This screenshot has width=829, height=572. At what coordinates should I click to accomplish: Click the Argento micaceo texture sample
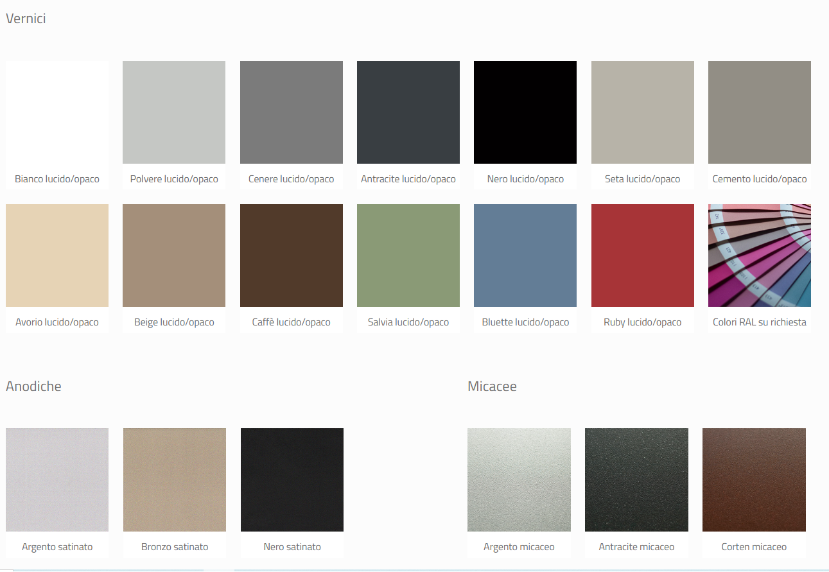click(x=519, y=480)
